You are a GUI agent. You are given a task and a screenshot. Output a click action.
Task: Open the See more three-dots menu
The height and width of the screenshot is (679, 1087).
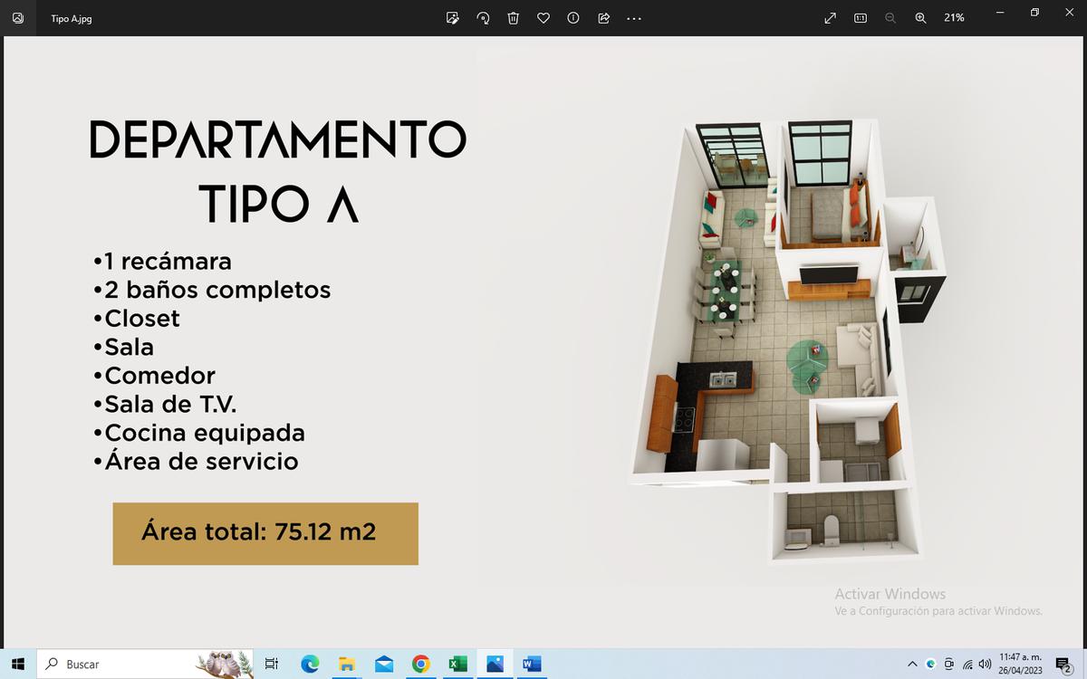pyautogui.click(x=634, y=18)
